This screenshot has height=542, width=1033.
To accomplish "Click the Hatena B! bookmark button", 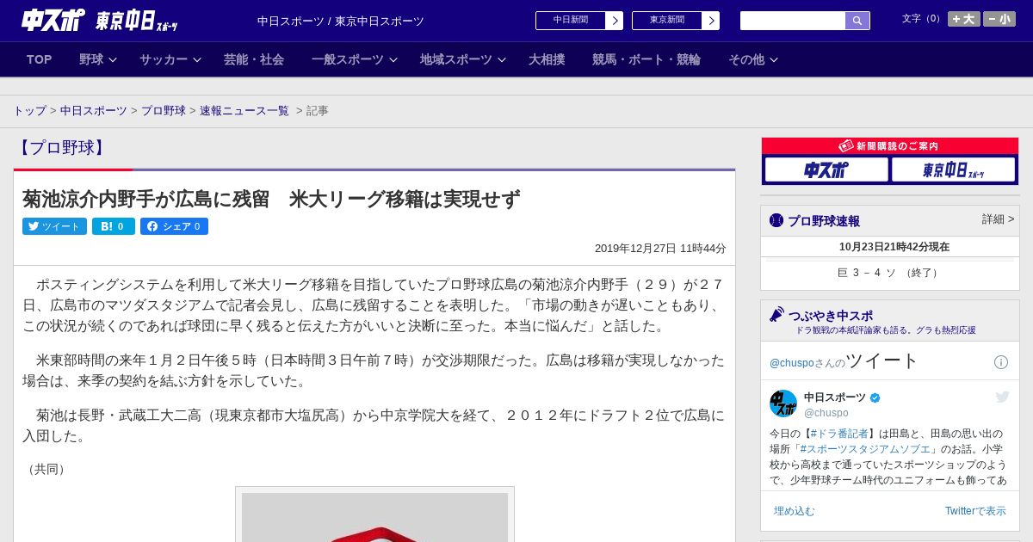I will [114, 226].
